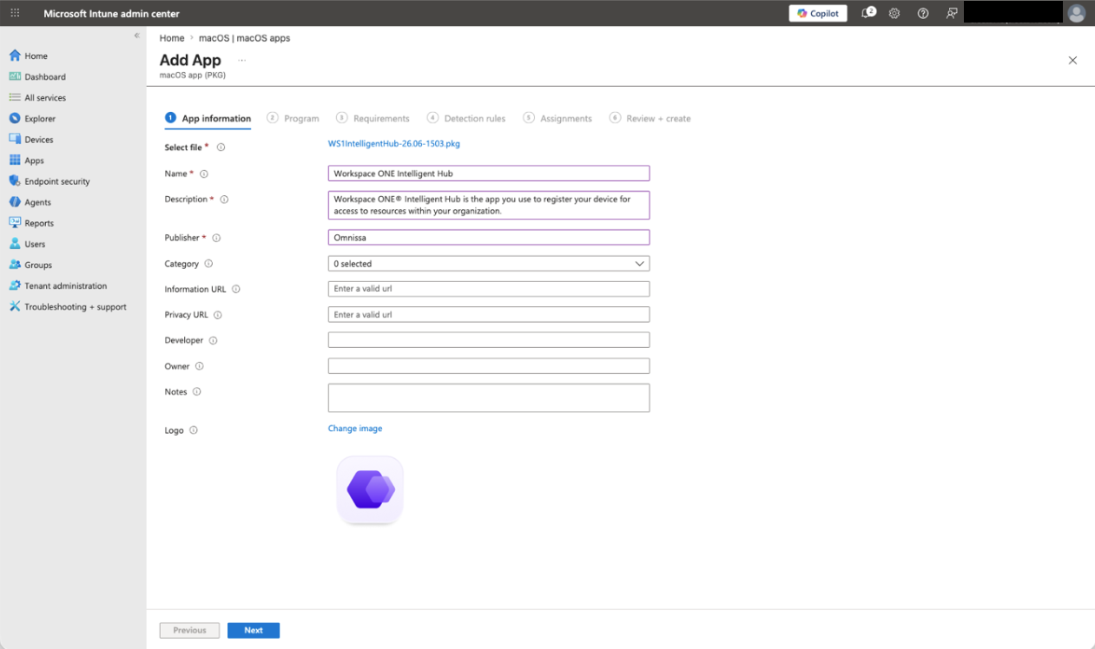Click the Apps icon in sidebar

(15, 160)
